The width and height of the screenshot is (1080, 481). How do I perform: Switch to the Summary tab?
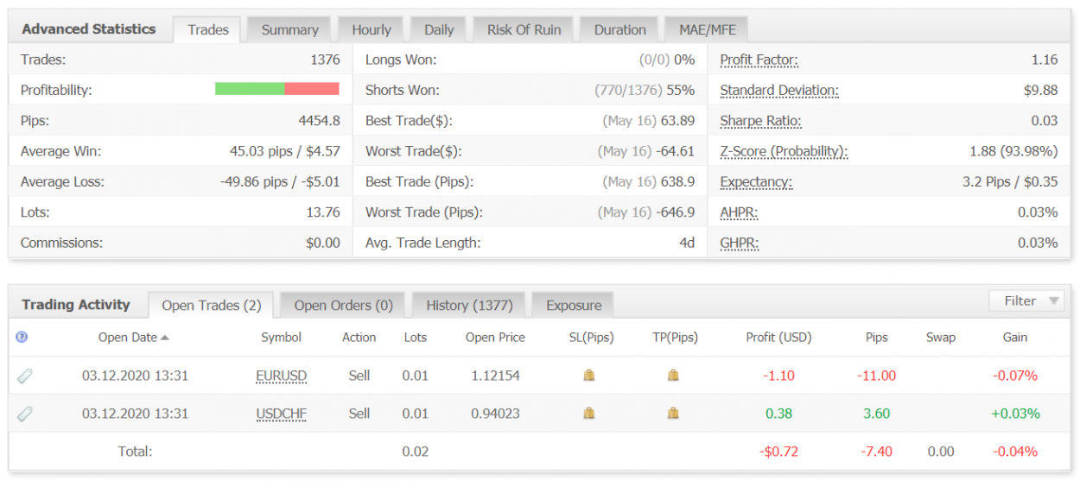pos(289,29)
